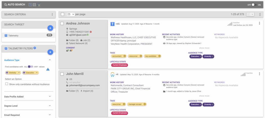Open the per page count dropdown
Screen dimensions: 265x118
71,14
